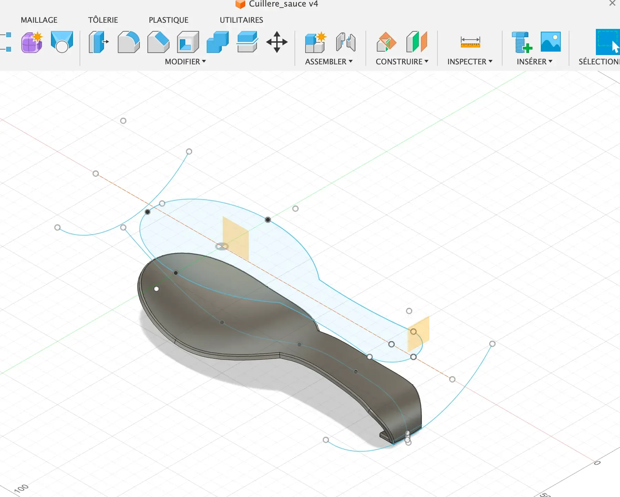Switch to the PLASTIQUE tab
The width and height of the screenshot is (620, 497).
pos(168,20)
